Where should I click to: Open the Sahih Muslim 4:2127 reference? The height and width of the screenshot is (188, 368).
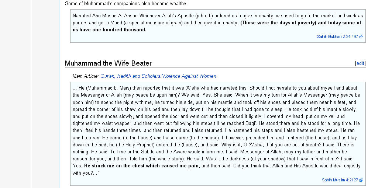point(340,180)
